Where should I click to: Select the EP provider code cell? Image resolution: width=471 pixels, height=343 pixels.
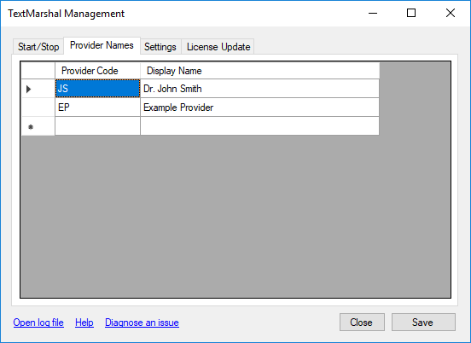click(x=97, y=108)
